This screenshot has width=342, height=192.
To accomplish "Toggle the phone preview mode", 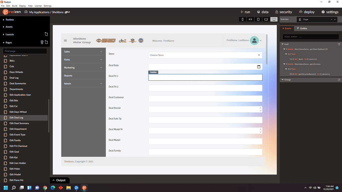I will pos(242,19).
